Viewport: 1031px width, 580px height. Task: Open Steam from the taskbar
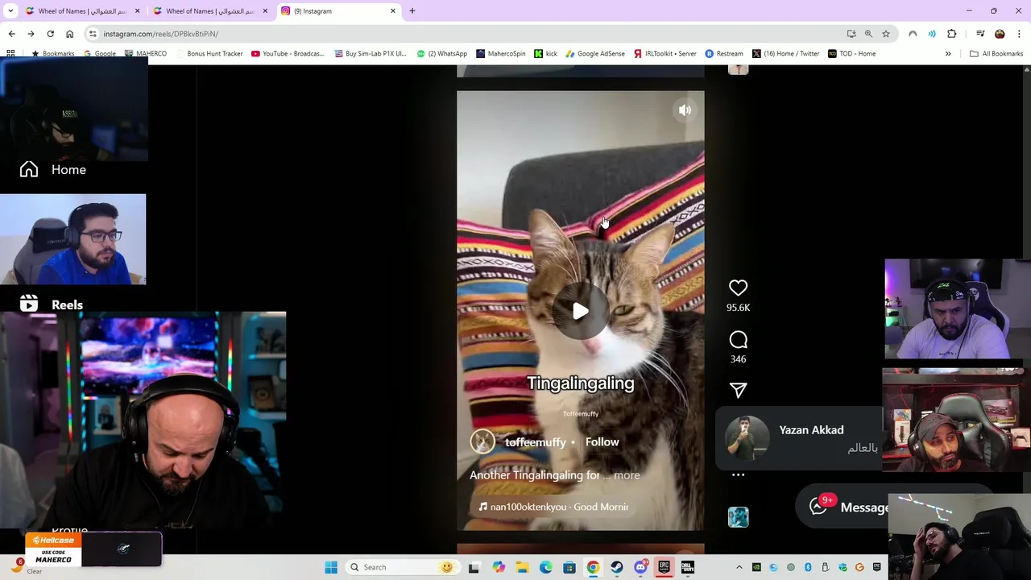617,567
